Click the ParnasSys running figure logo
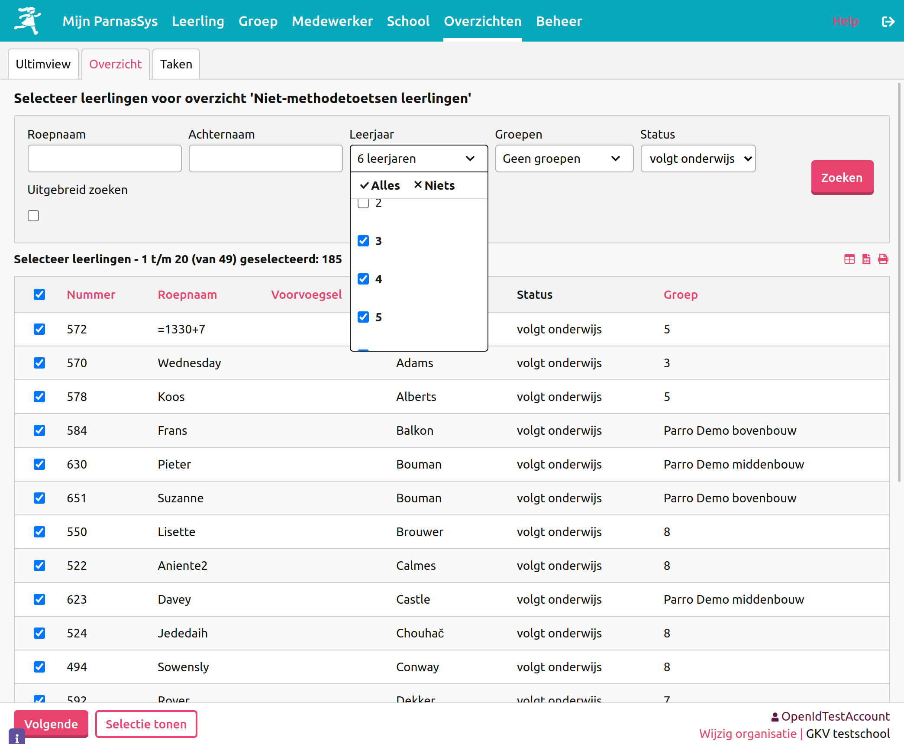This screenshot has width=904, height=744. (28, 20)
